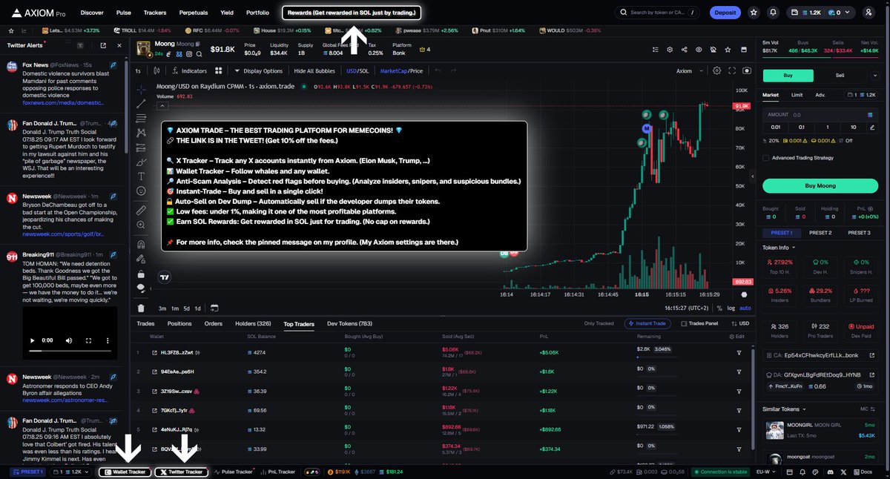Open the user profile icon
Image resolution: width=890 pixels, height=479 pixels.
(868, 13)
